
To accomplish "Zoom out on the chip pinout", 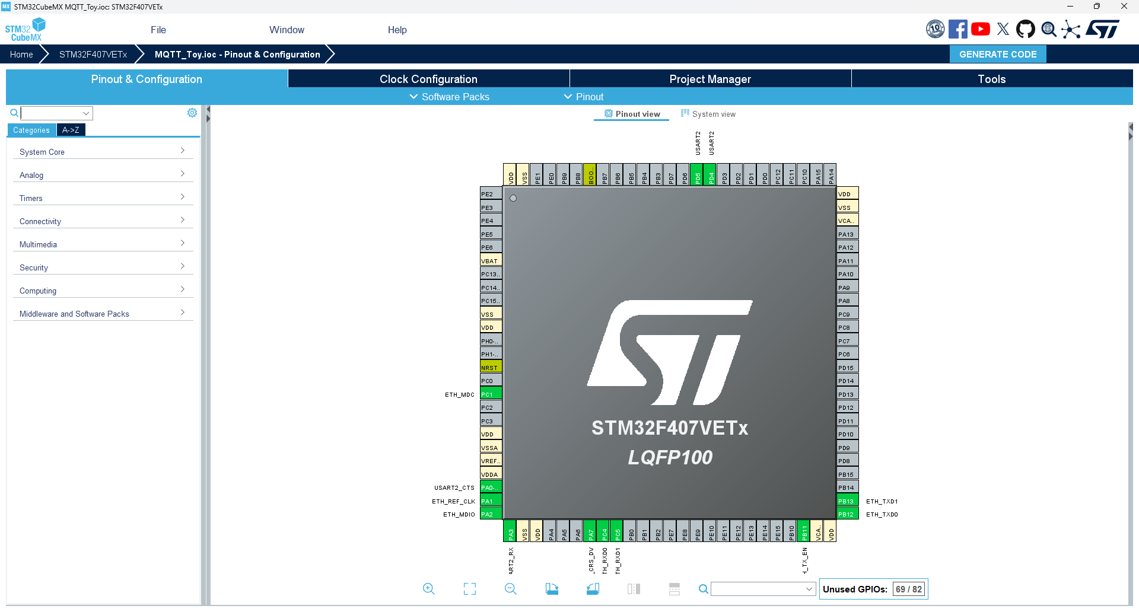I will 511,589.
